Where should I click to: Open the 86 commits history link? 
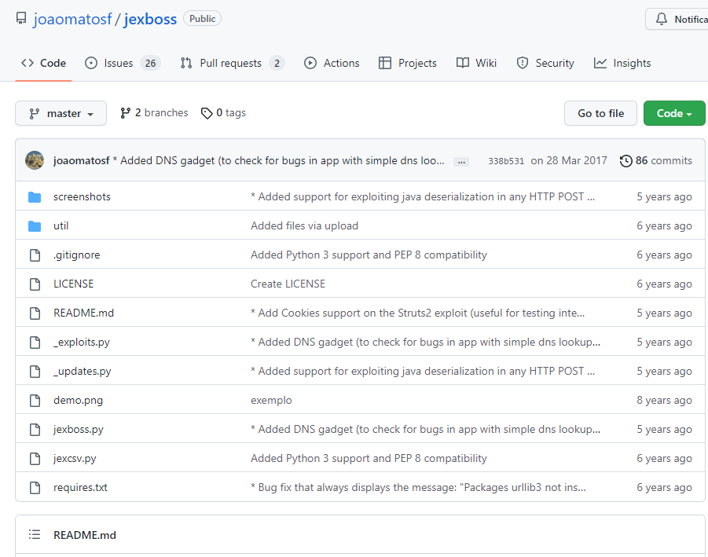pos(655,161)
